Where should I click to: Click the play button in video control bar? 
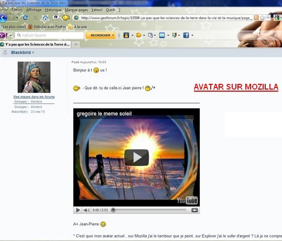(x=78, y=210)
